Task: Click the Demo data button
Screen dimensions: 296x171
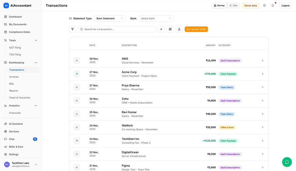Action: [250, 5]
